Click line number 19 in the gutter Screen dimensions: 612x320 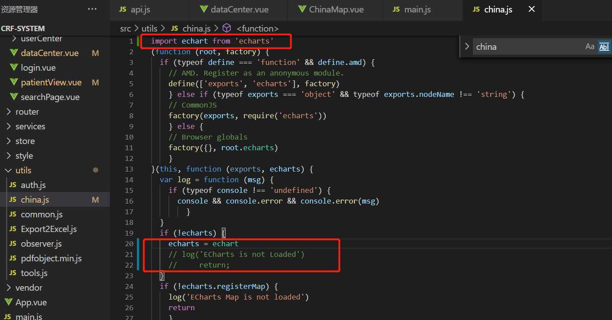coord(129,233)
